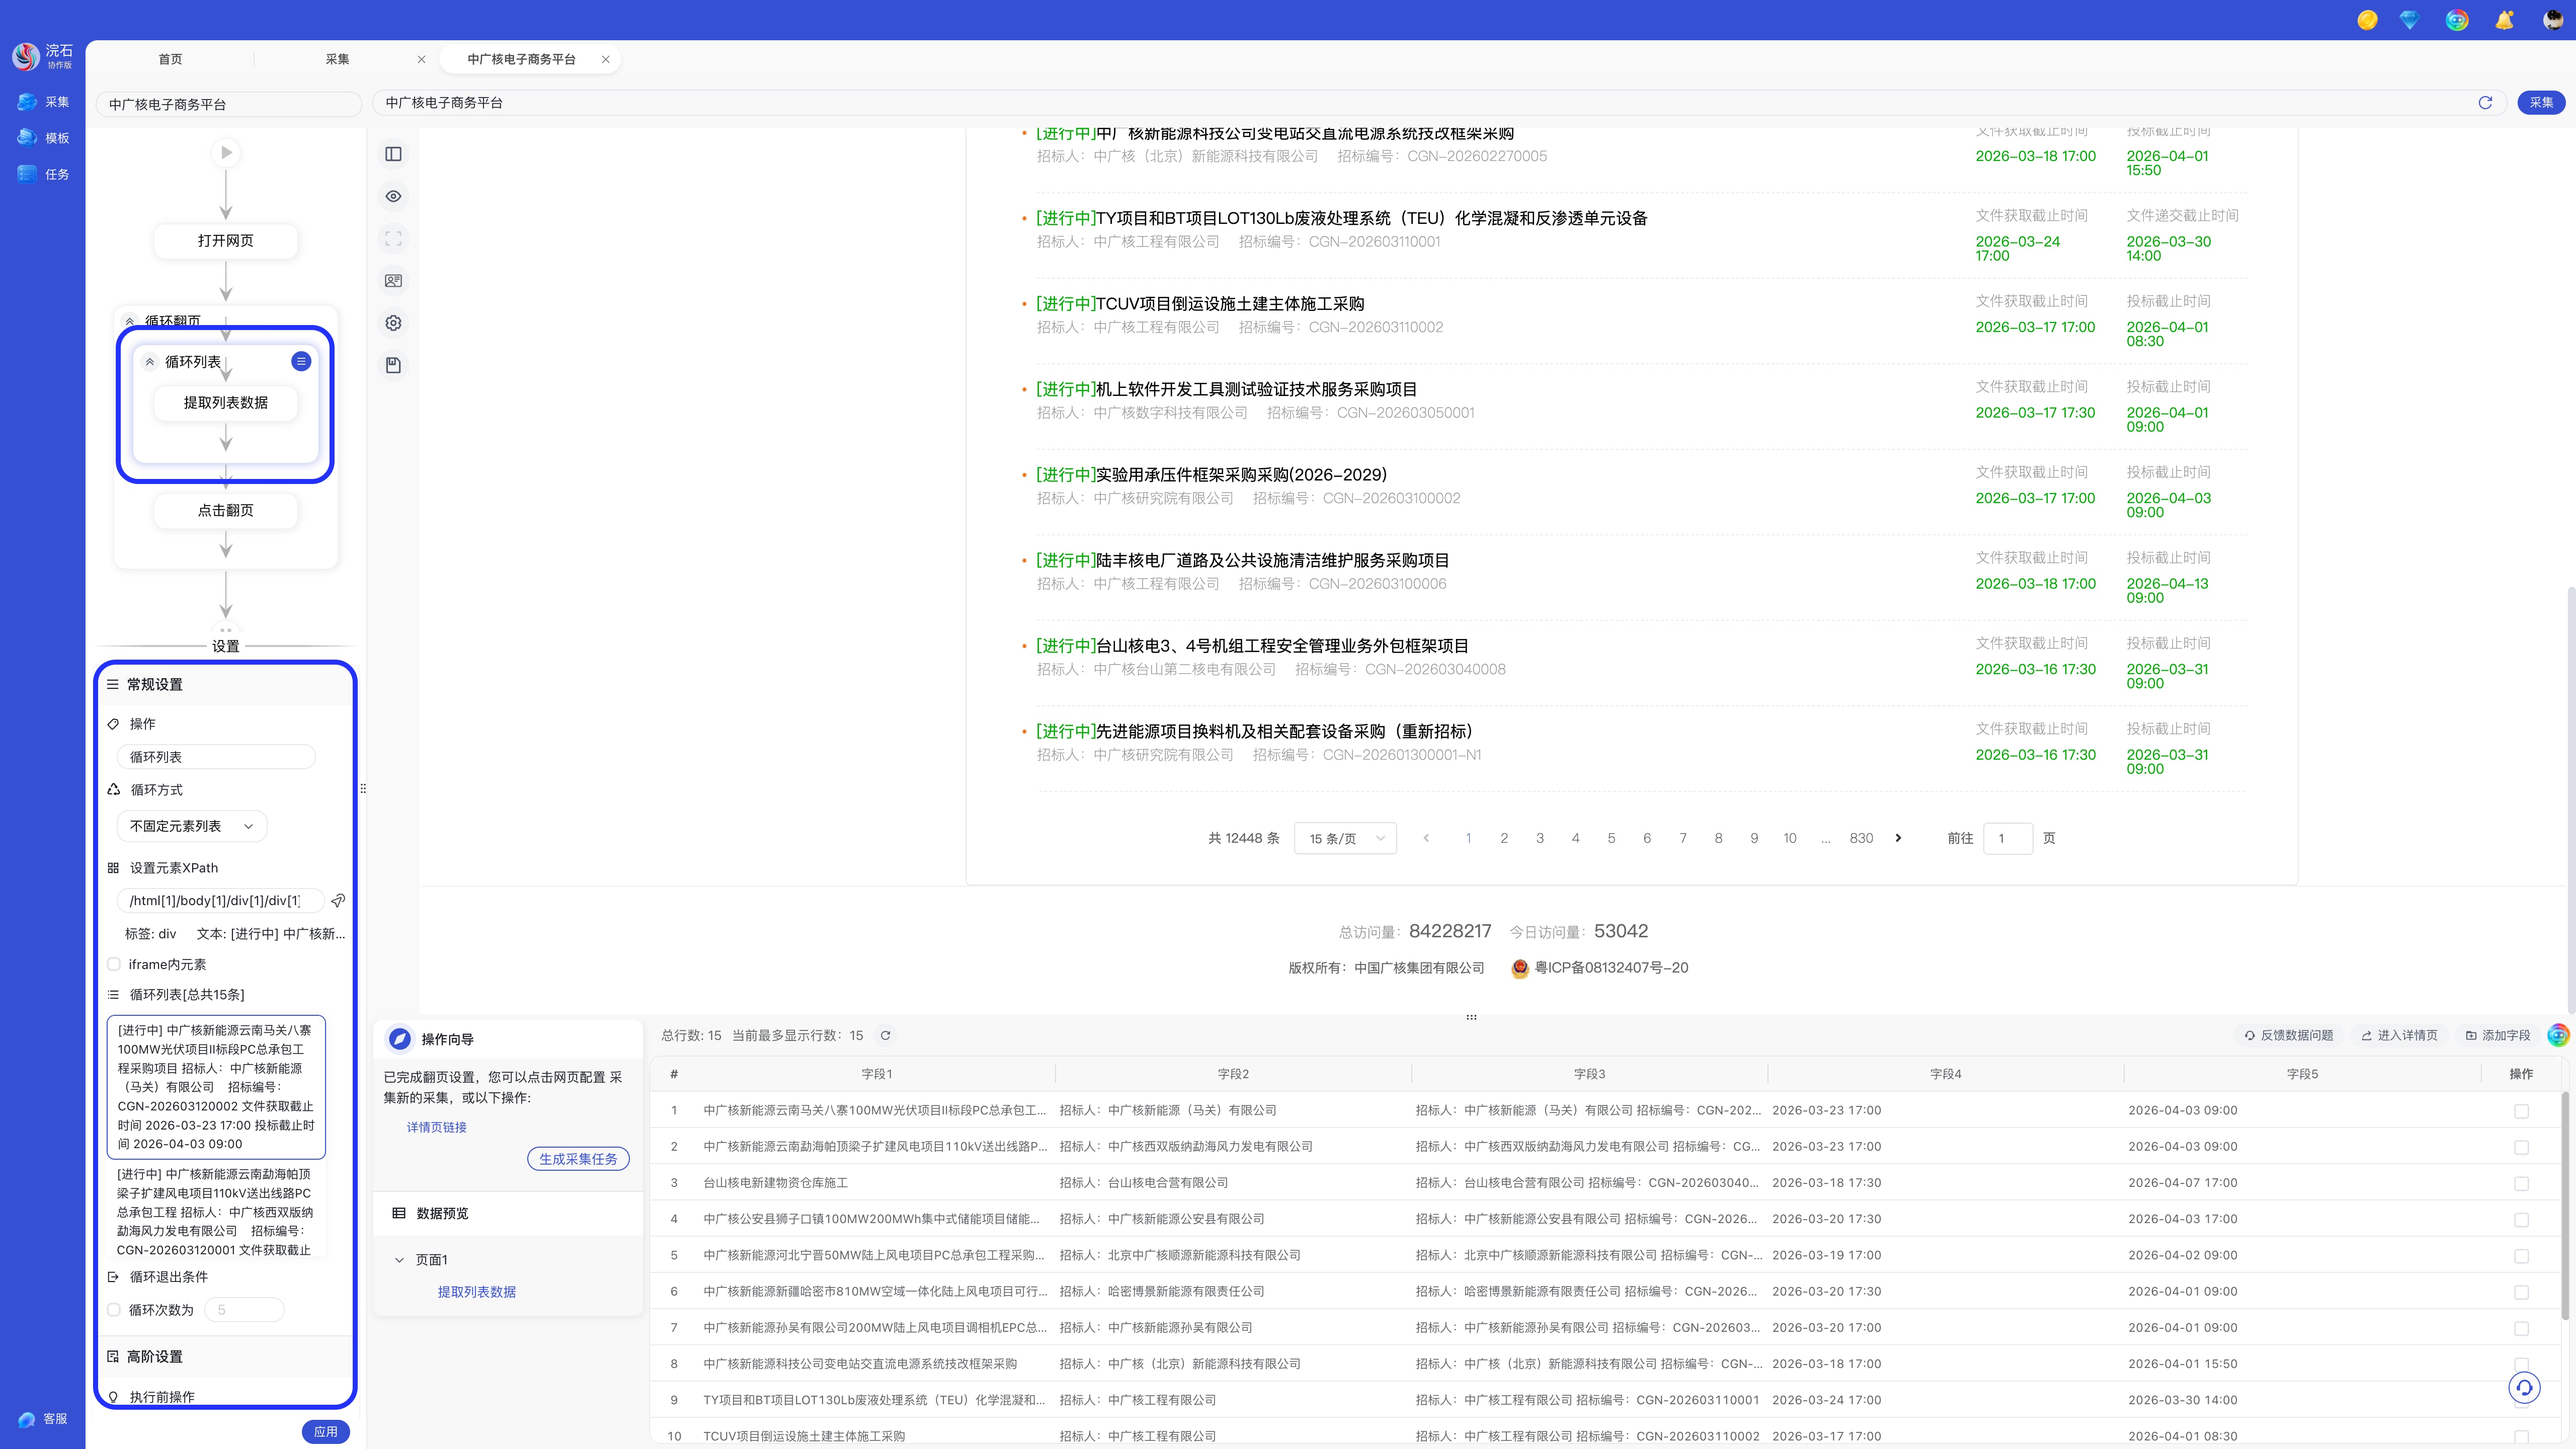The height and width of the screenshot is (1449, 2576).
Task: Toggle the sidebar panel layout icon
Action: click(x=393, y=154)
